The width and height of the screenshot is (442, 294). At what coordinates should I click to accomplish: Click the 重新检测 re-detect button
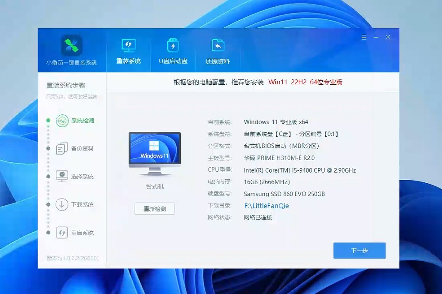coord(154,208)
